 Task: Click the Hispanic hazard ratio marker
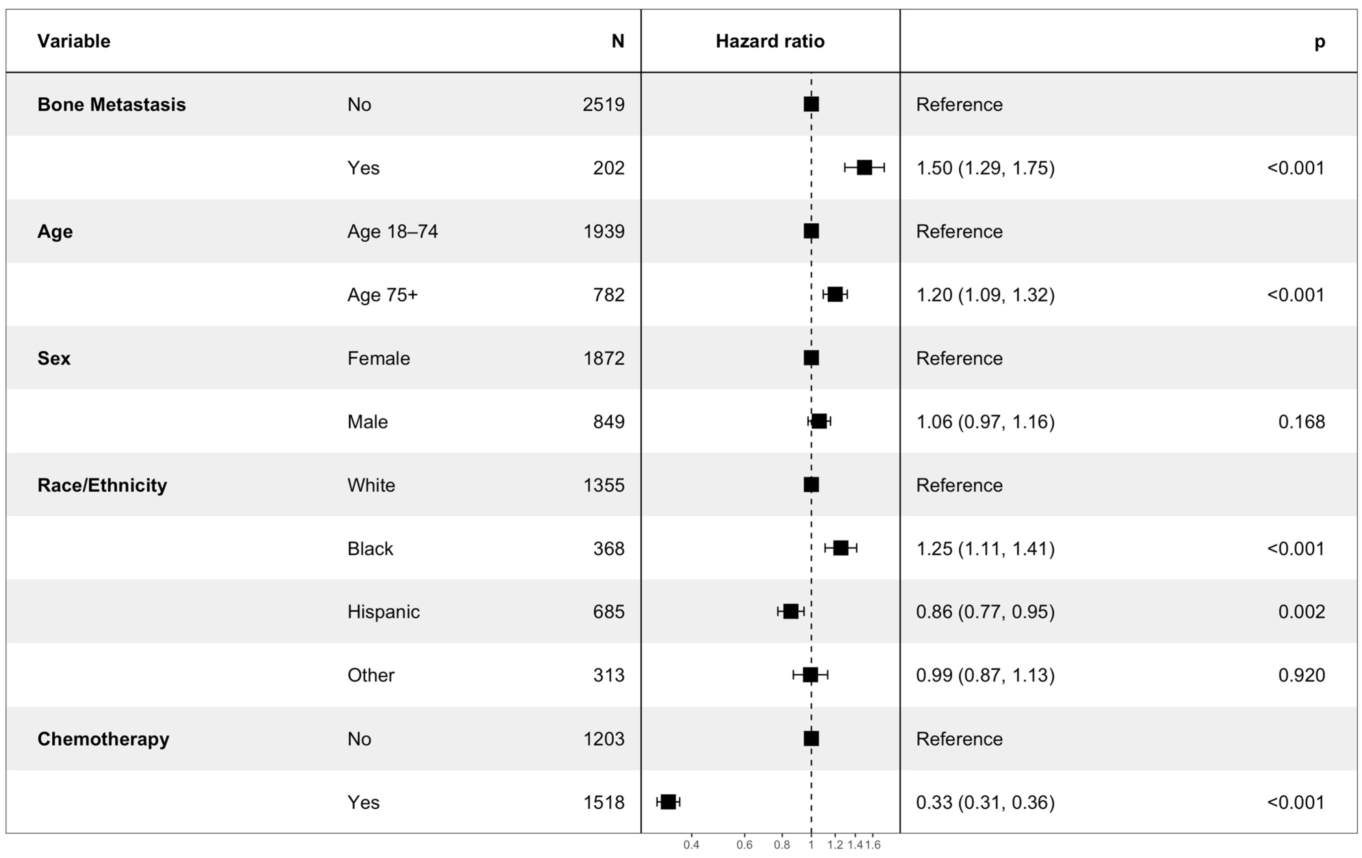pyautogui.click(x=790, y=611)
